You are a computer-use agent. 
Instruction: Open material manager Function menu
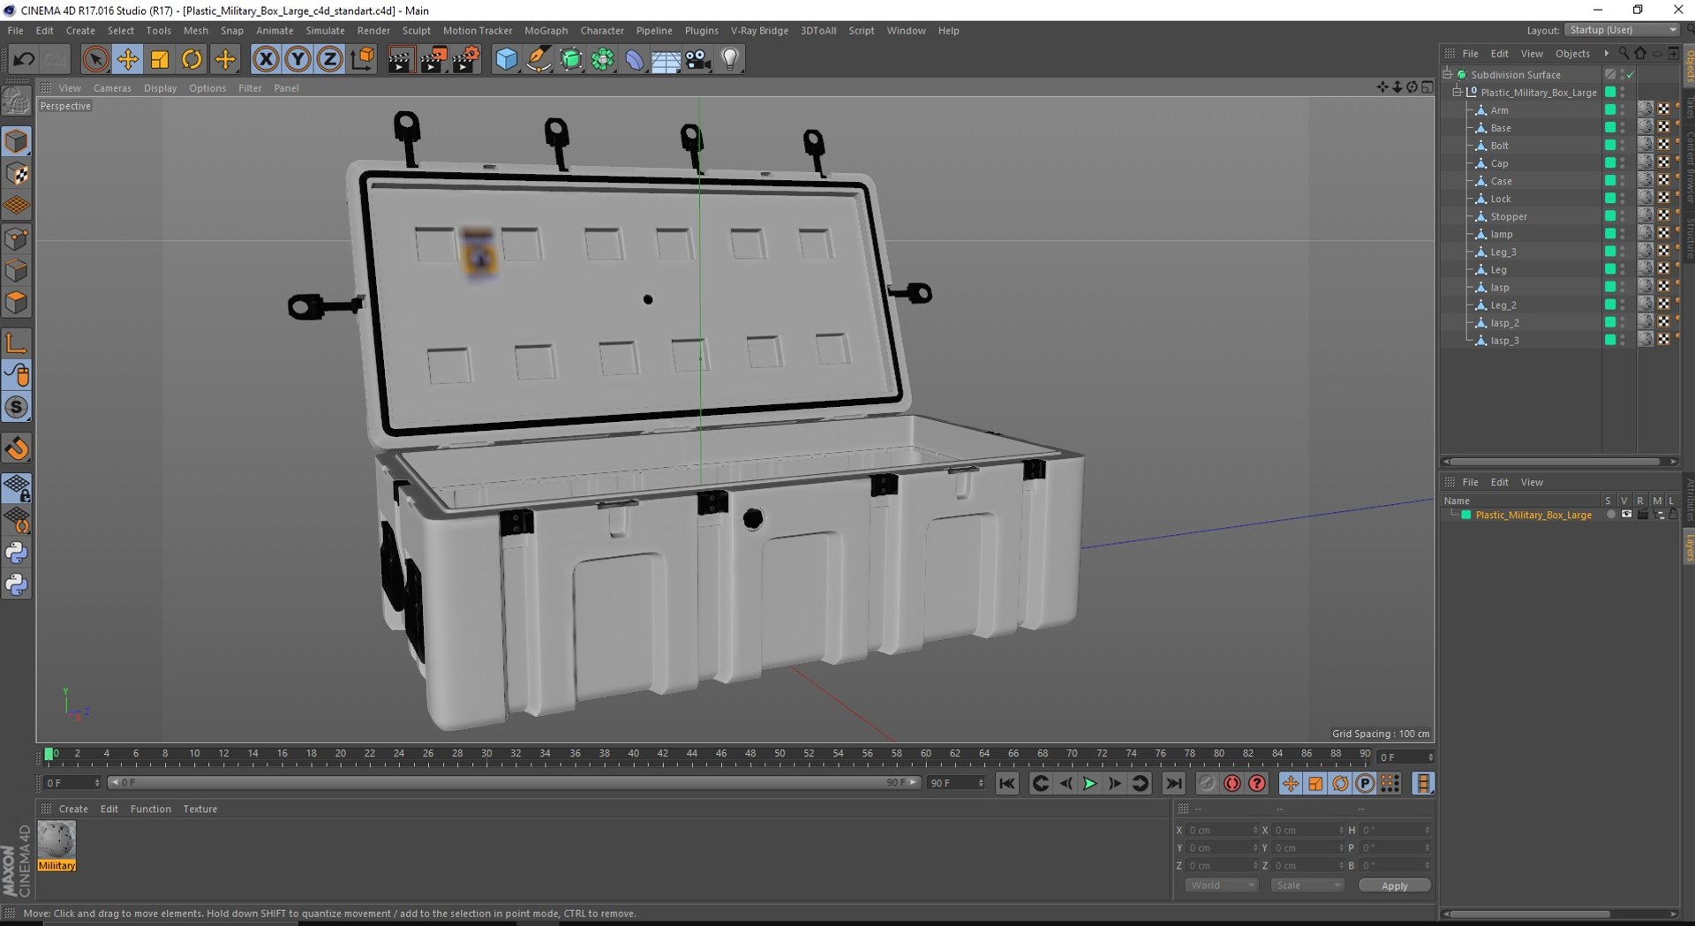pos(150,809)
